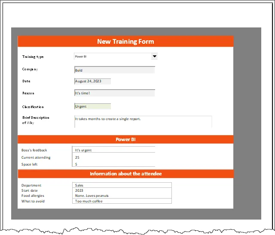This screenshot has height=235, width=275.
Task: Click the New Training Form title banner
Action: point(125,42)
